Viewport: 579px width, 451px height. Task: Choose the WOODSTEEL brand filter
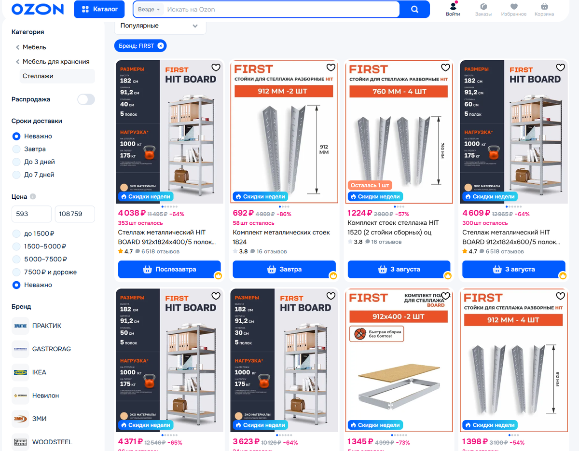(42, 441)
